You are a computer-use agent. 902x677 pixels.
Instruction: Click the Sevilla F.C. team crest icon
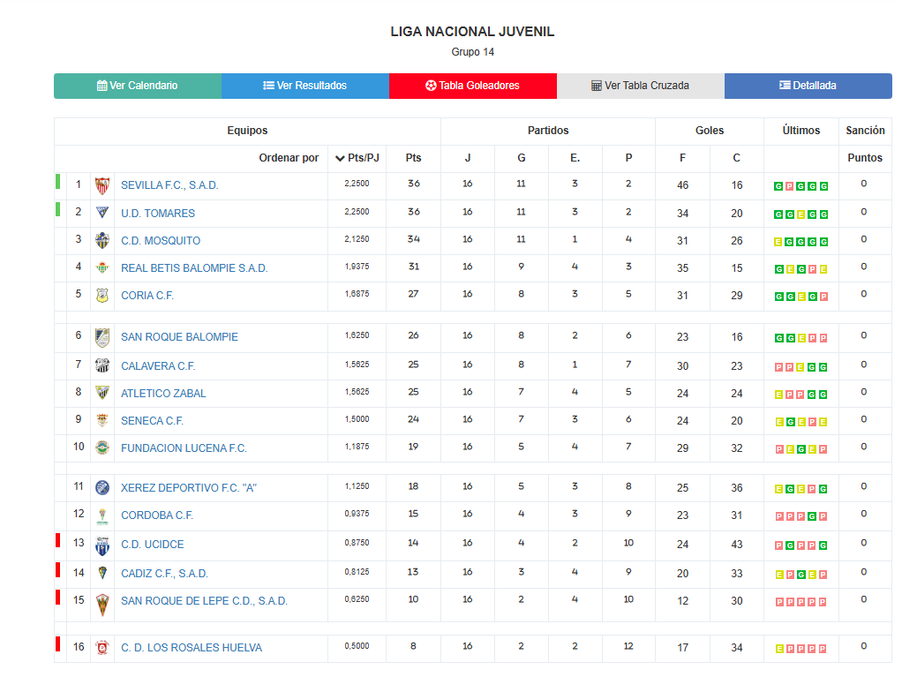pyautogui.click(x=102, y=185)
